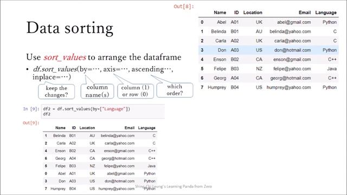Click the 'Felipe' name cell in Out[8]
Screen dimensions: 347x195
[x=220, y=69]
